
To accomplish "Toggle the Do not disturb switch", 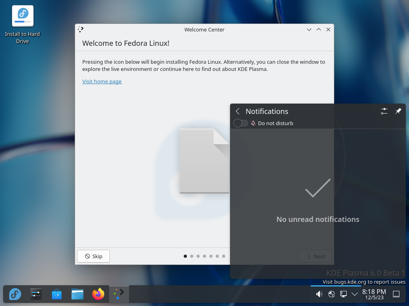I will point(240,123).
